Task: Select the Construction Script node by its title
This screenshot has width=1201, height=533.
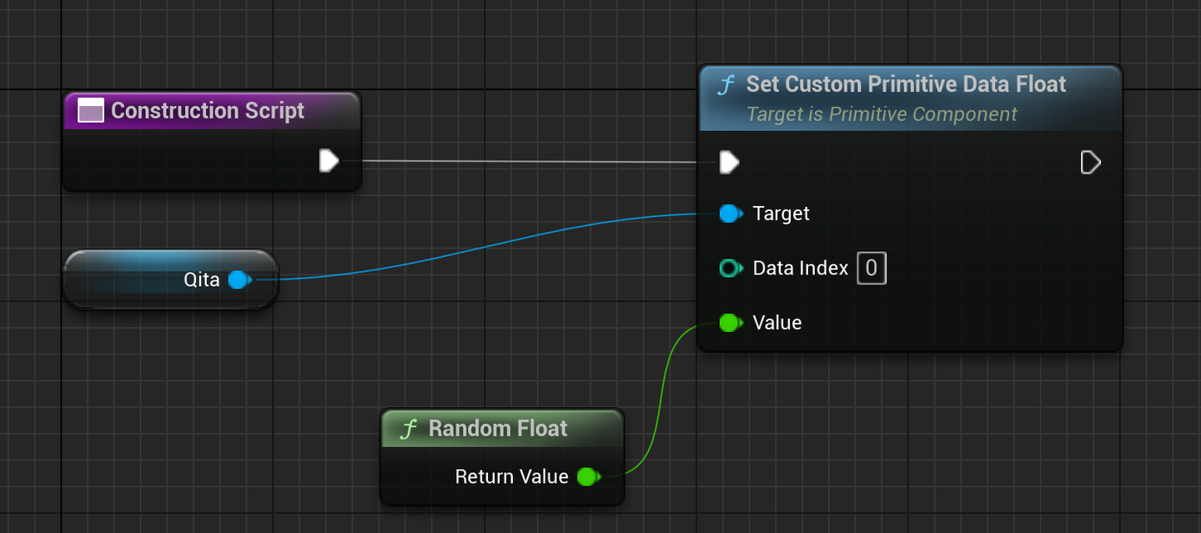Action: (208, 111)
